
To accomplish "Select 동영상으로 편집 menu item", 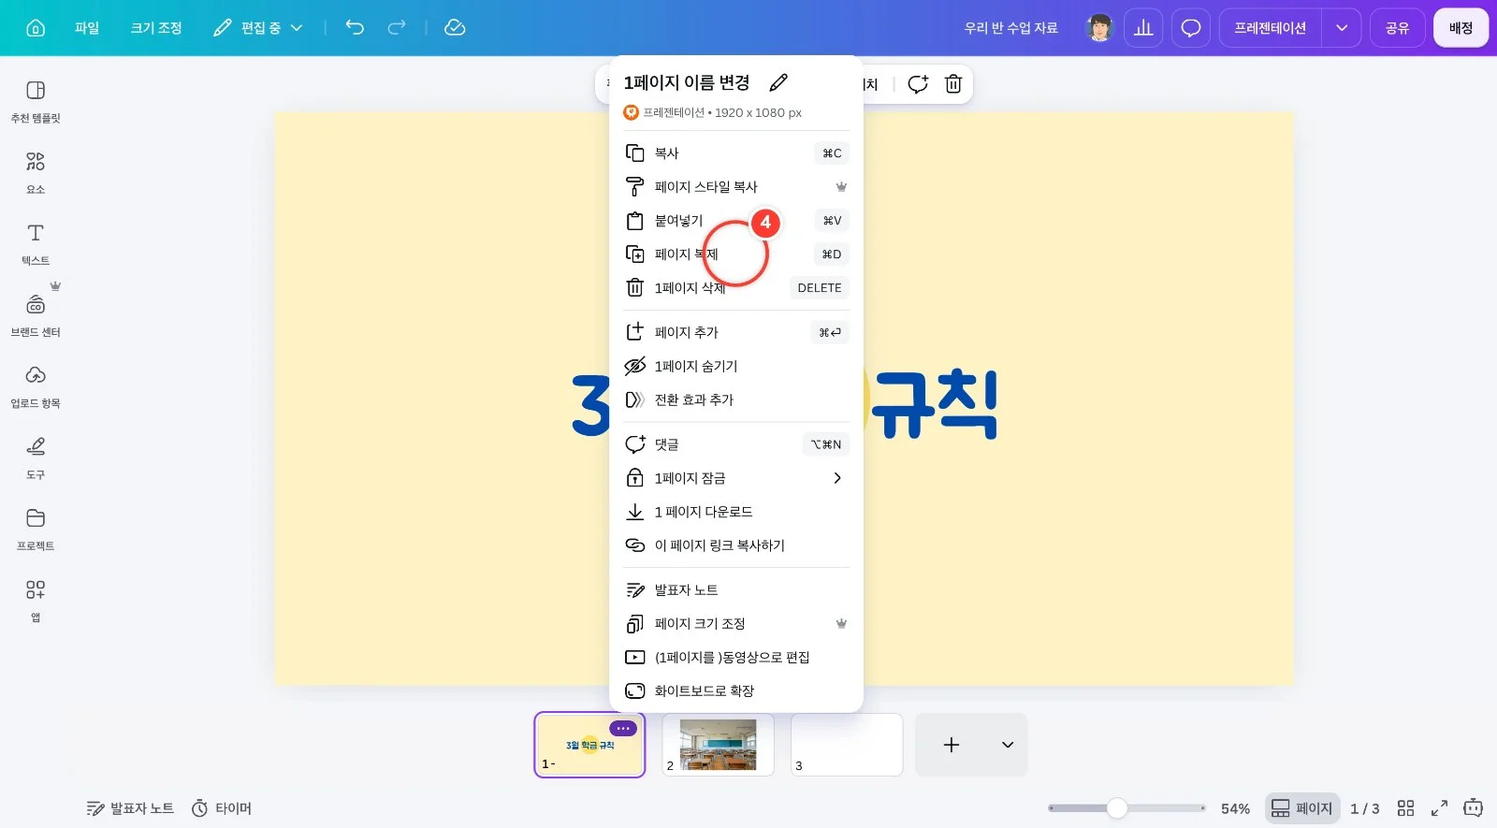I will (x=736, y=657).
